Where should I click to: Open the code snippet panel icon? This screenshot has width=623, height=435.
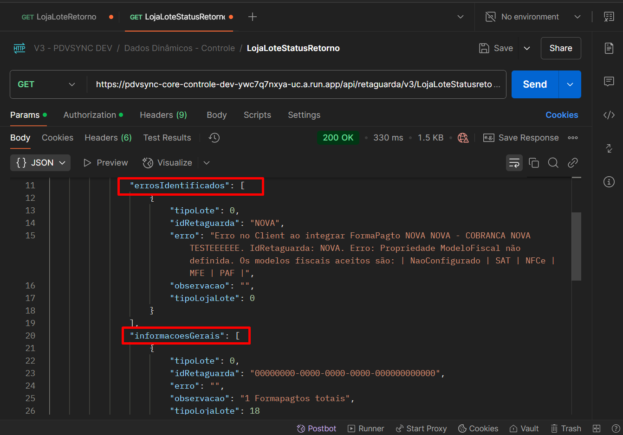tap(609, 115)
